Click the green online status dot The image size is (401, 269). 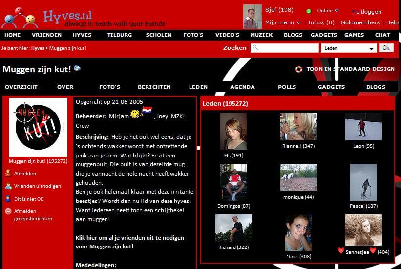coord(309,11)
